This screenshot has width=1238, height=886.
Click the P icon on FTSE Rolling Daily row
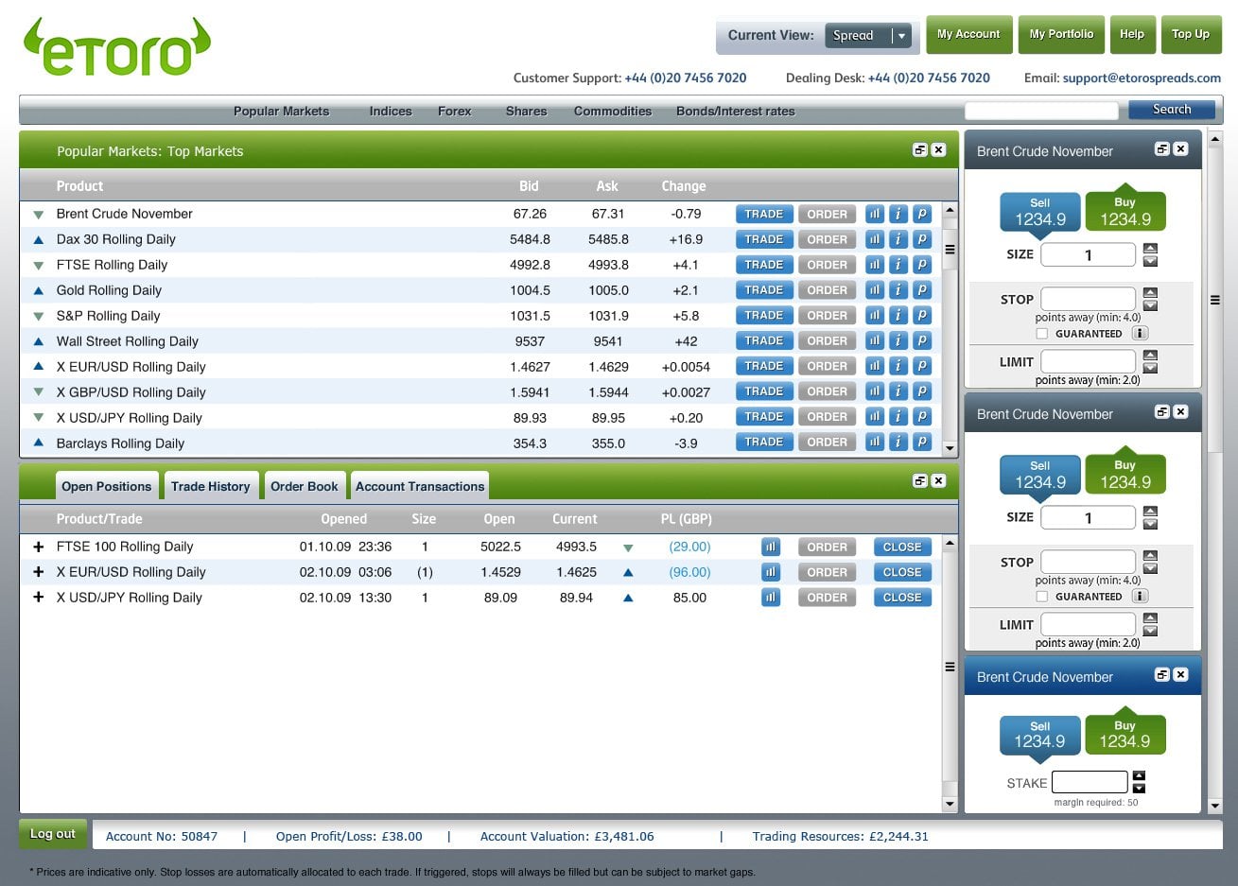922,265
